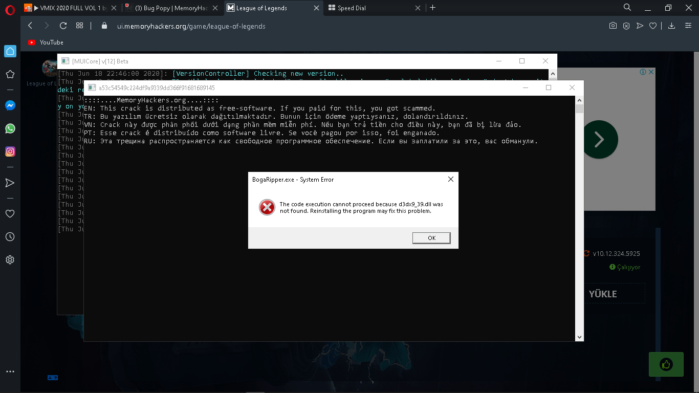Click the "Çalışıyor" status label

[x=628, y=267]
